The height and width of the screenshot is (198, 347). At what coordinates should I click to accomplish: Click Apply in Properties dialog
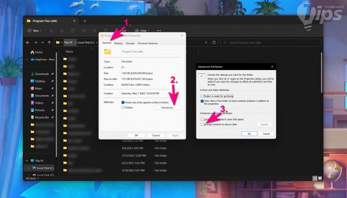click(x=175, y=135)
